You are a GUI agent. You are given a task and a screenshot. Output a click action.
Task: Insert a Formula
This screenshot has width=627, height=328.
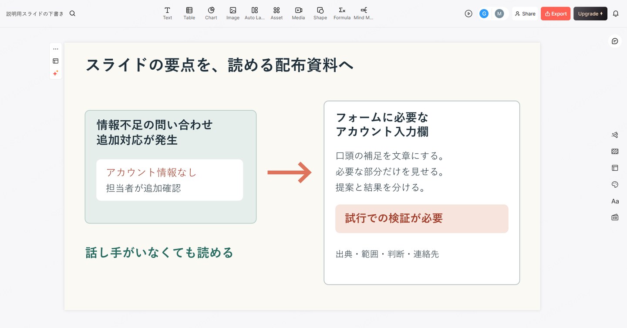(342, 13)
